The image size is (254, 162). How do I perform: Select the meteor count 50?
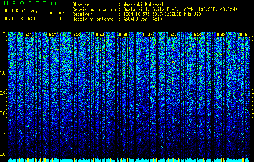pyautogui.click(x=59, y=19)
